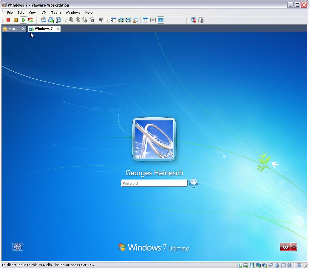
Task: Enter full screen mode via toolbar icon
Action: [128, 20]
